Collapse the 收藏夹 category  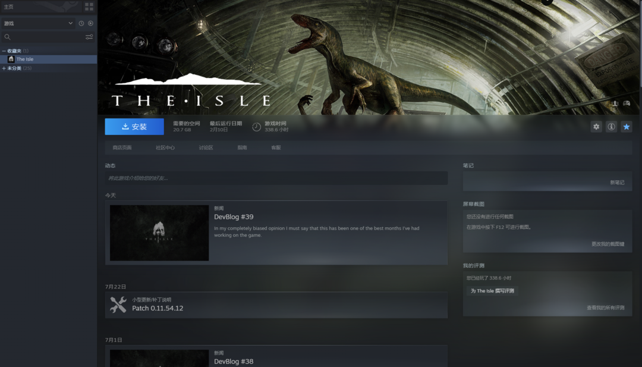pyautogui.click(x=4, y=51)
